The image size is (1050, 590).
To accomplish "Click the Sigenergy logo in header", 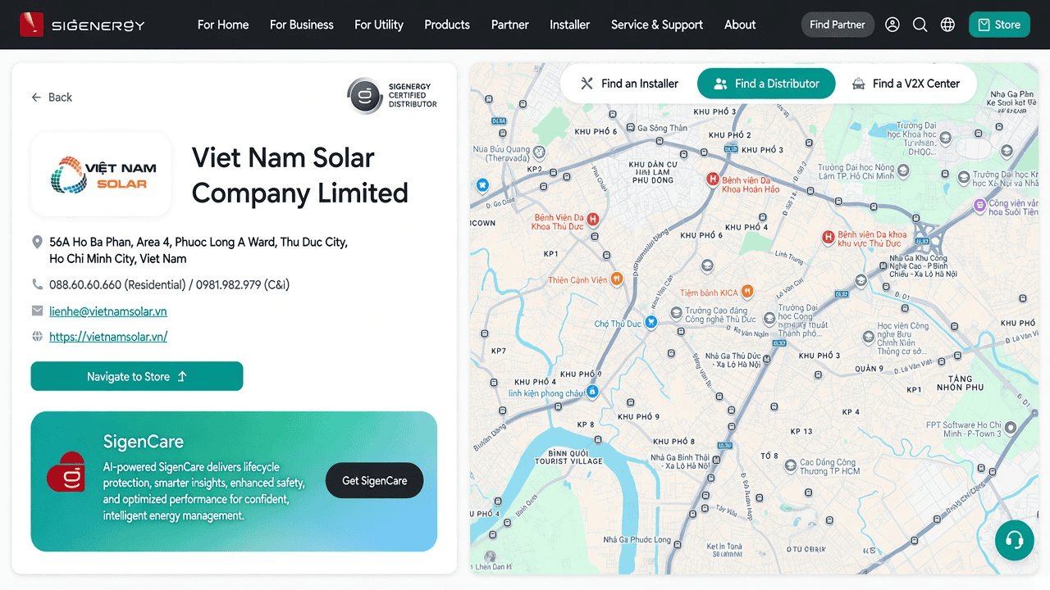I will coord(82,25).
